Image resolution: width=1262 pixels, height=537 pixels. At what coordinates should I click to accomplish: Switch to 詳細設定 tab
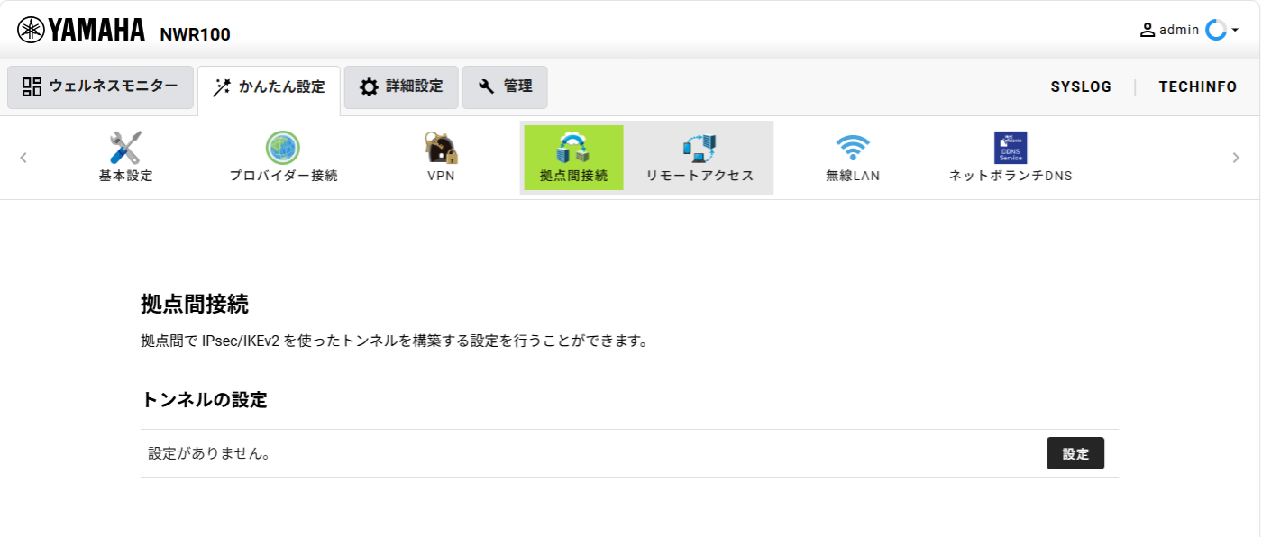[401, 87]
